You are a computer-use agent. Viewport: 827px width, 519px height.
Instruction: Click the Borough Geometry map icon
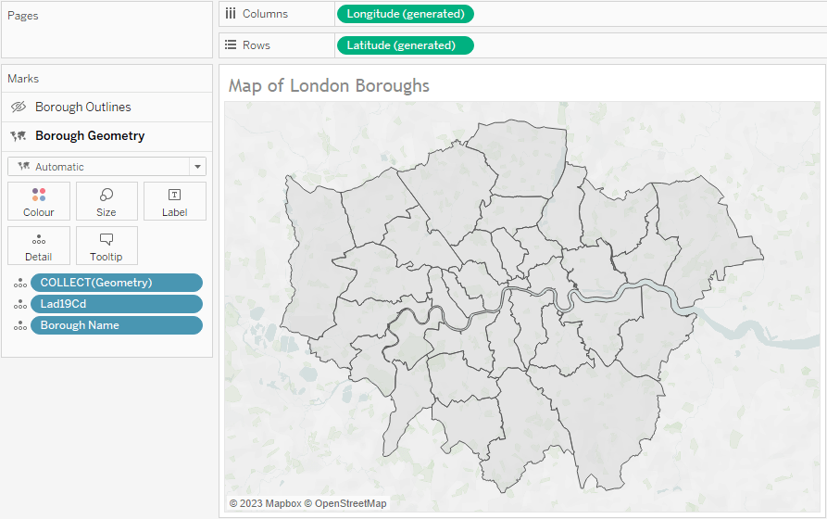tap(18, 136)
